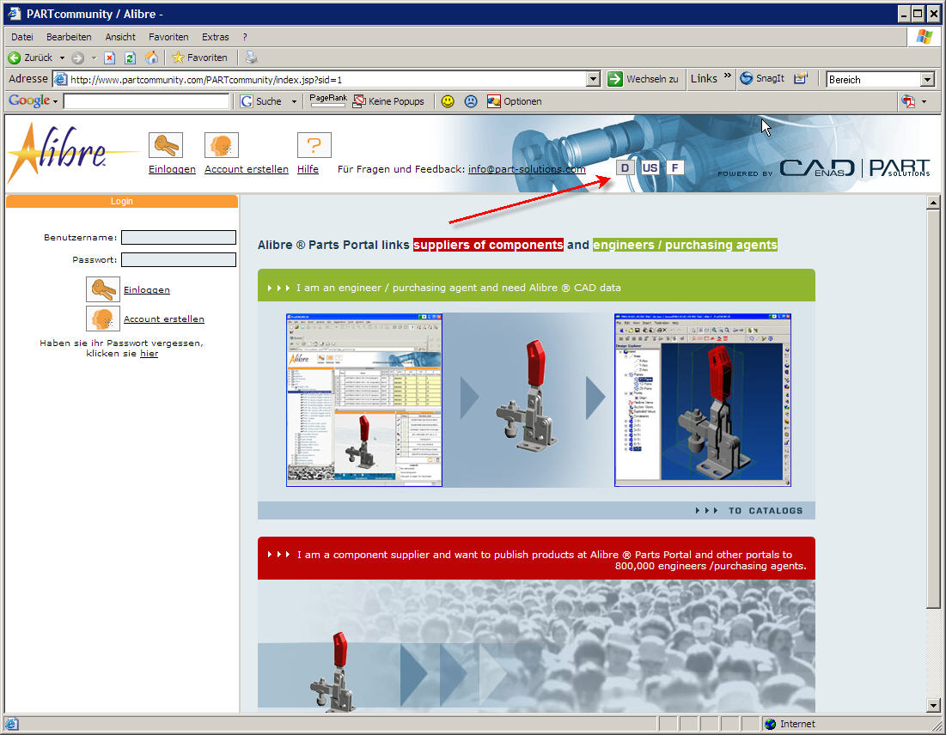This screenshot has height=735, width=946.
Task: Open the header Account erstellen link
Action: pos(246,169)
